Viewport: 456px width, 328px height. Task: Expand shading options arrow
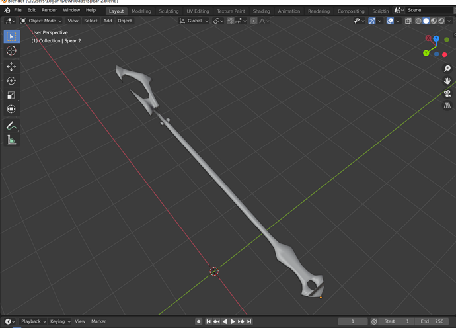(449, 21)
